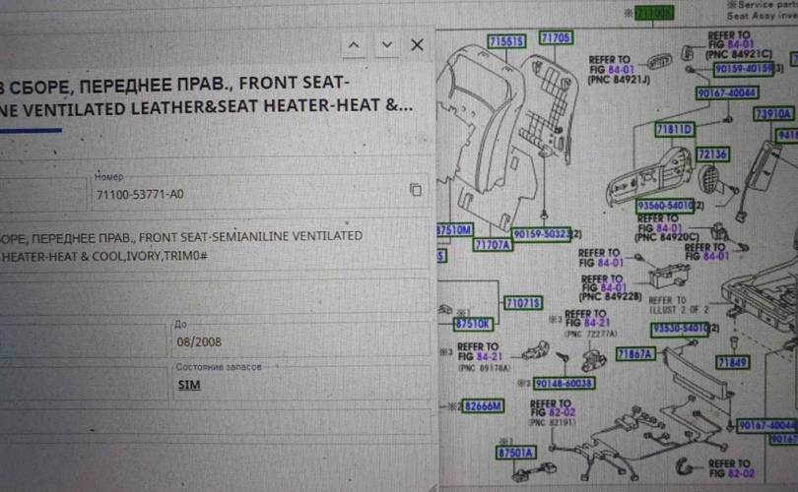This screenshot has width=798, height=492.
Task: Click part number 90148-60038
Action: 565,383
